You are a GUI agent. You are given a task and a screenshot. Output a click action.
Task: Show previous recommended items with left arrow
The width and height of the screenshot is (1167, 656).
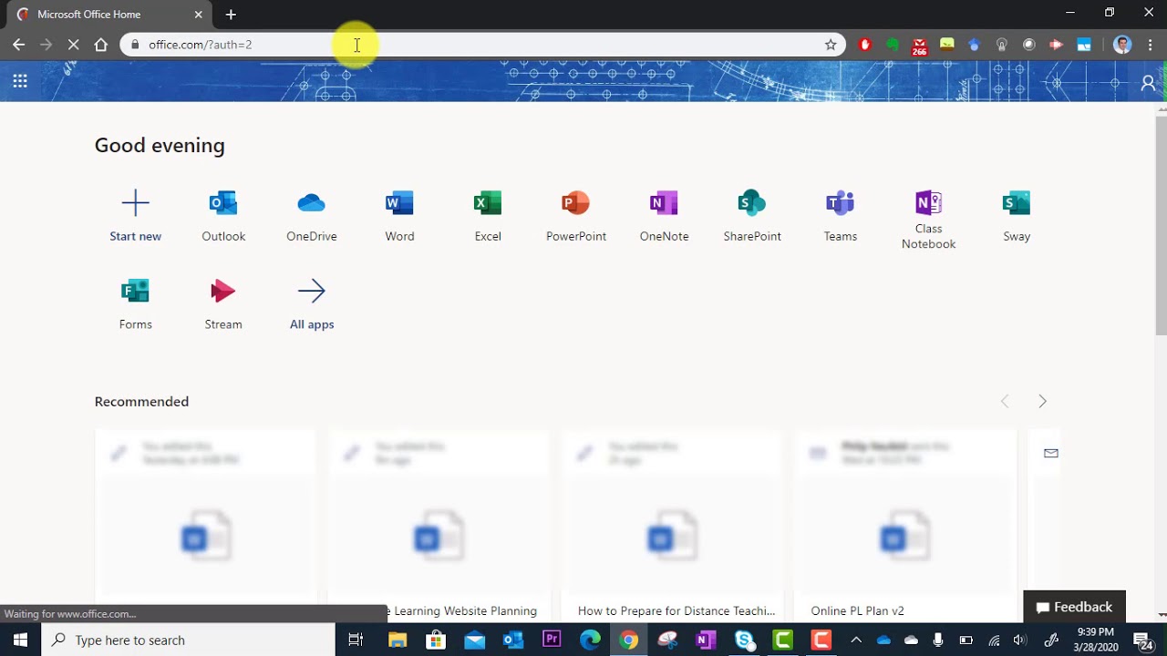tap(1005, 402)
